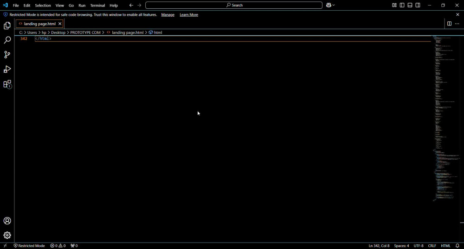Close the landing page.html tab
This screenshot has height=249, width=464.
[x=60, y=24]
